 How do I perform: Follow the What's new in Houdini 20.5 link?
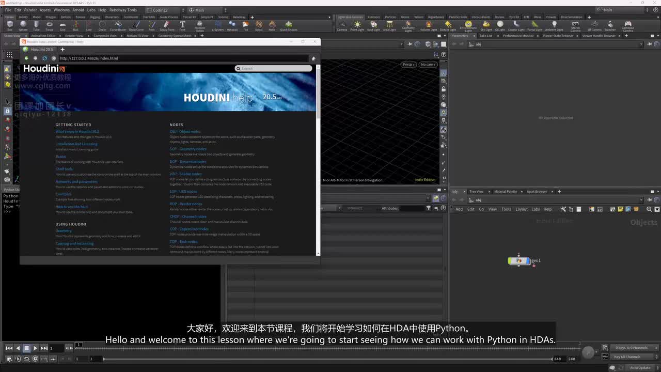coord(77,132)
